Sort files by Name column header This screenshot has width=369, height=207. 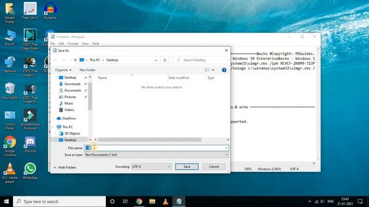pyautogui.click(x=103, y=78)
